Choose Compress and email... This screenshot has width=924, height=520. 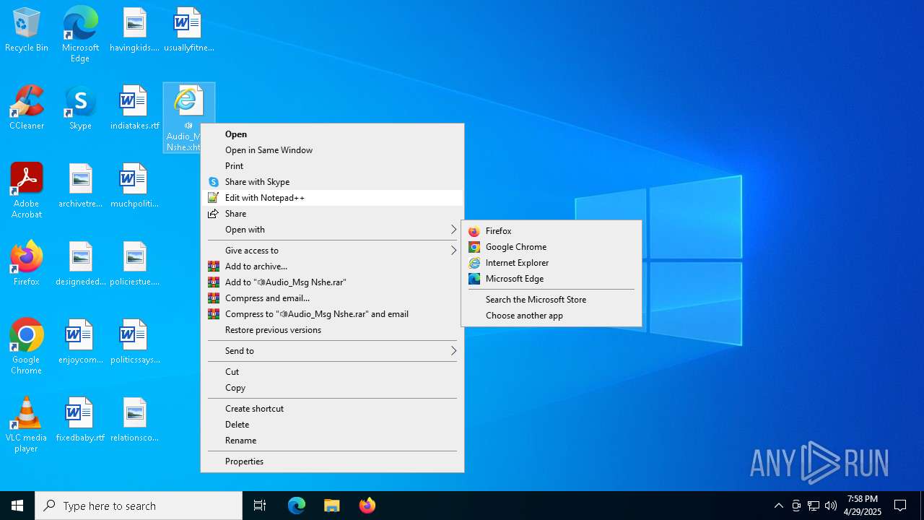[x=332, y=298]
